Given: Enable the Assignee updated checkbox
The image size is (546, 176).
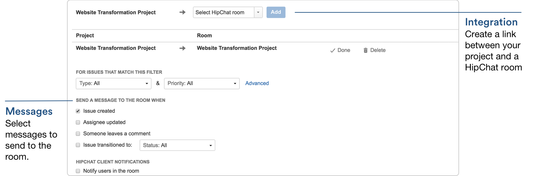Looking at the screenshot, I should (x=78, y=123).
